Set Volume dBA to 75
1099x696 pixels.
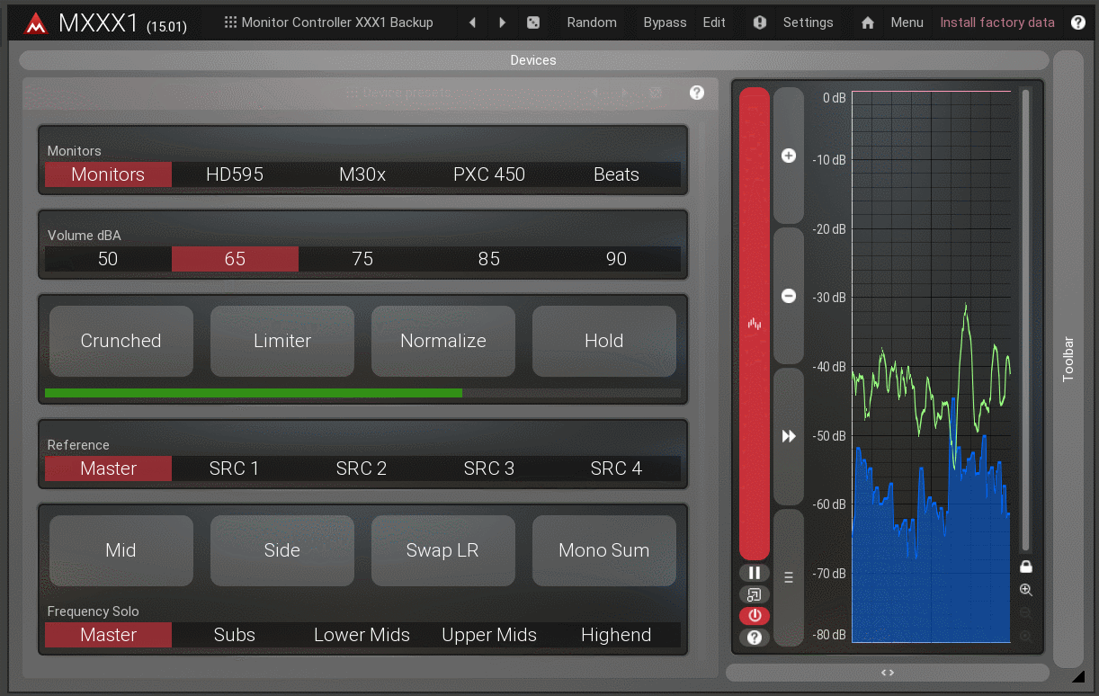point(362,259)
